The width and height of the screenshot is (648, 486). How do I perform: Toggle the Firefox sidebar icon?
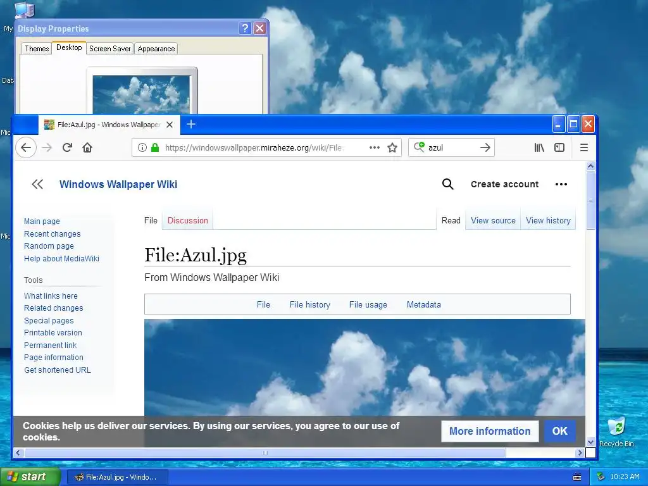pos(559,147)
